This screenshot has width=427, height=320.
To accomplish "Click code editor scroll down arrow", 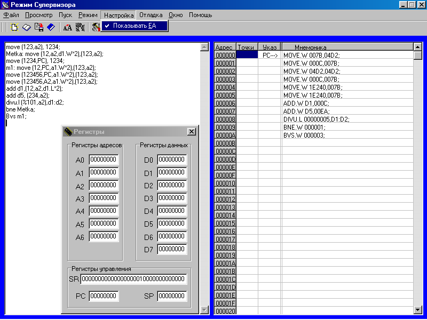I will [204, 309].
